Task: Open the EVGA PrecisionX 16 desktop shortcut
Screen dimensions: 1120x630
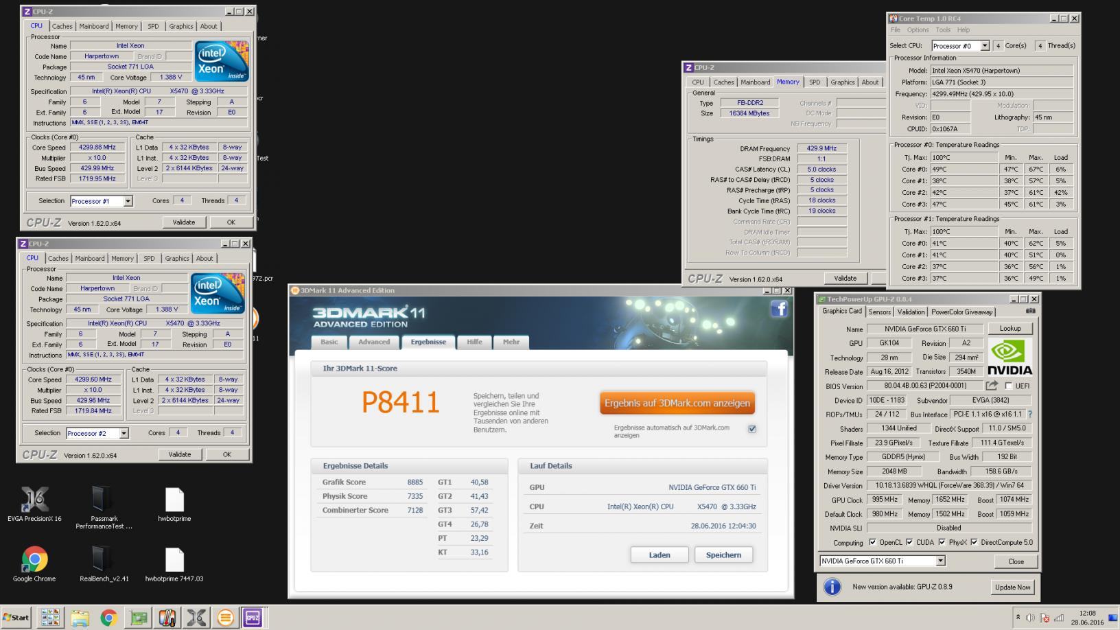Action: click(34, 505)
